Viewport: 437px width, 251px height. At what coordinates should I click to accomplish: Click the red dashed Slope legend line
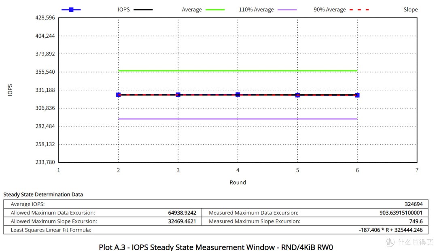[x=359, y=9]
